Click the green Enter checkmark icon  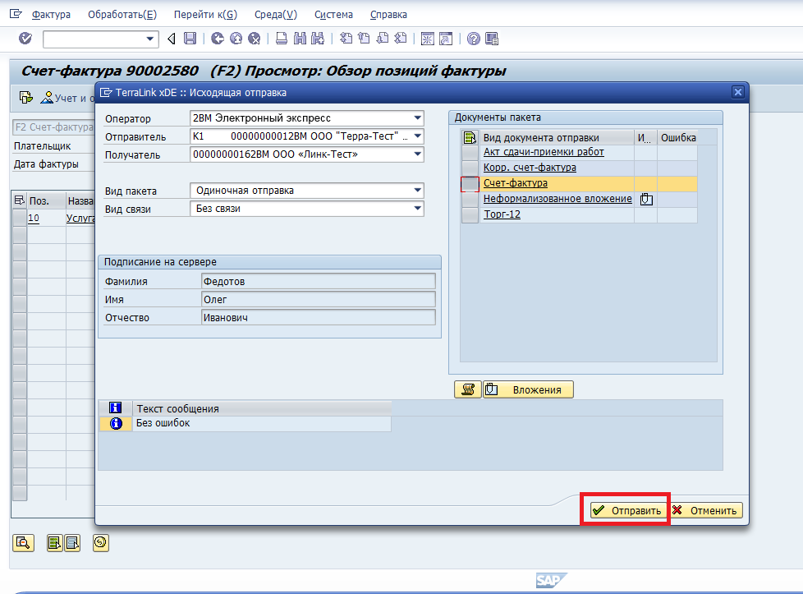(25, 39)
